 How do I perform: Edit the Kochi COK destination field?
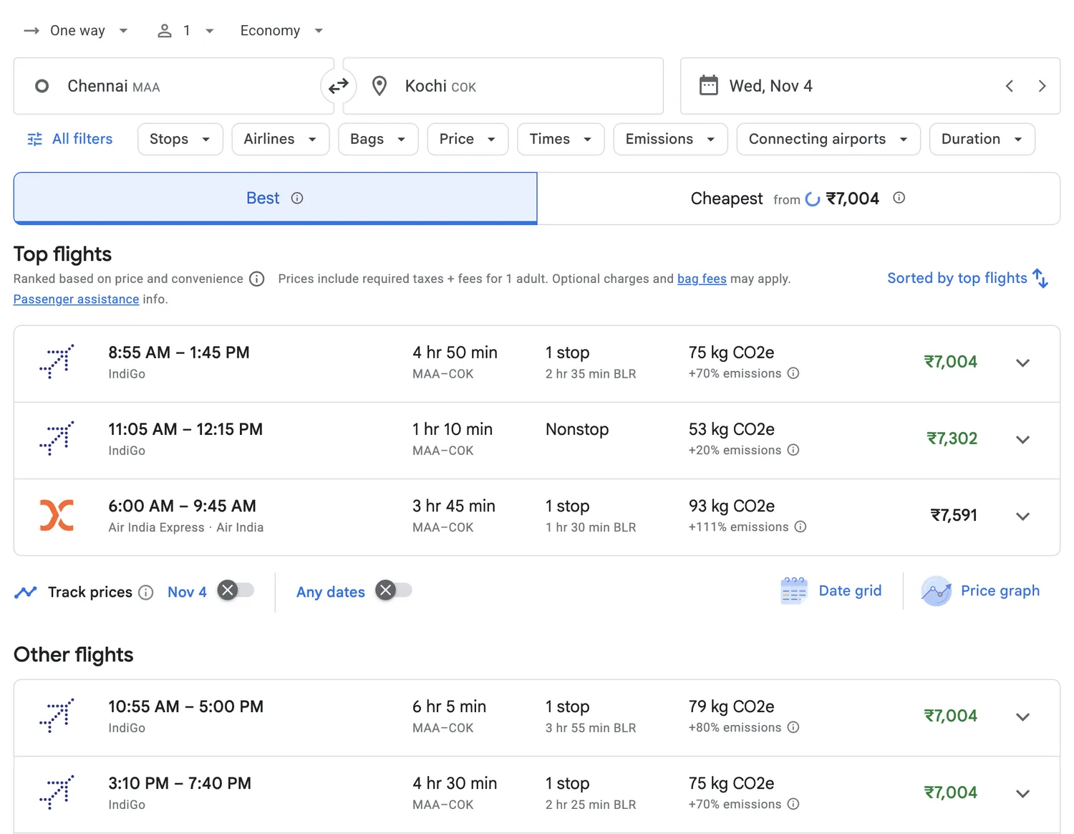pyautogui.click(x=503, y=86)
